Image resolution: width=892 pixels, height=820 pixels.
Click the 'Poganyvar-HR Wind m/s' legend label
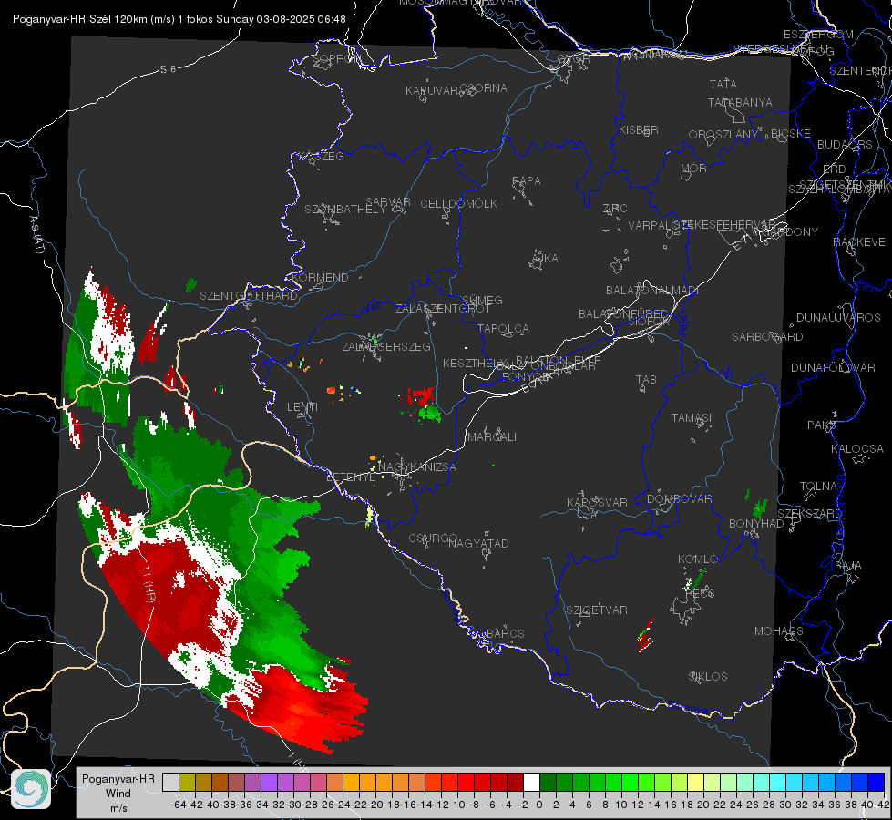[x=118, y=794]
